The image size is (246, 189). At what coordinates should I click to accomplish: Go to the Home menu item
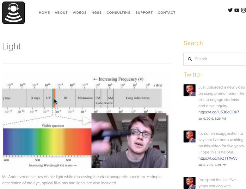(44, 13)
